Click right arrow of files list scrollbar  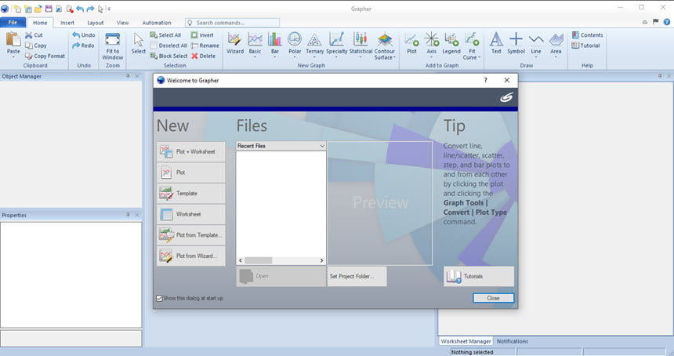coord(321,260)
